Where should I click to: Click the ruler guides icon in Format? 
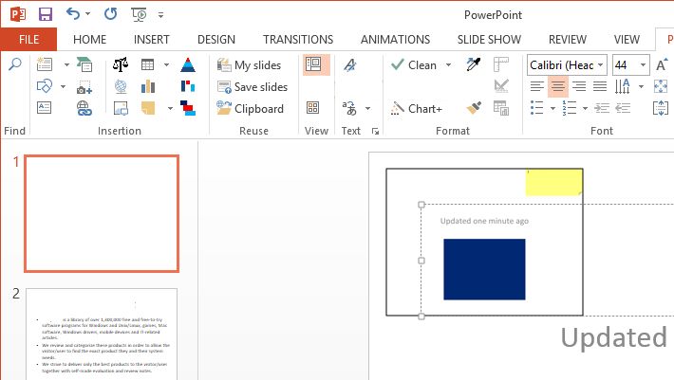(x=501, y=64)
